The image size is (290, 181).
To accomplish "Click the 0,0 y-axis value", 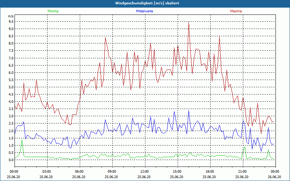I will tap(11, 160).
